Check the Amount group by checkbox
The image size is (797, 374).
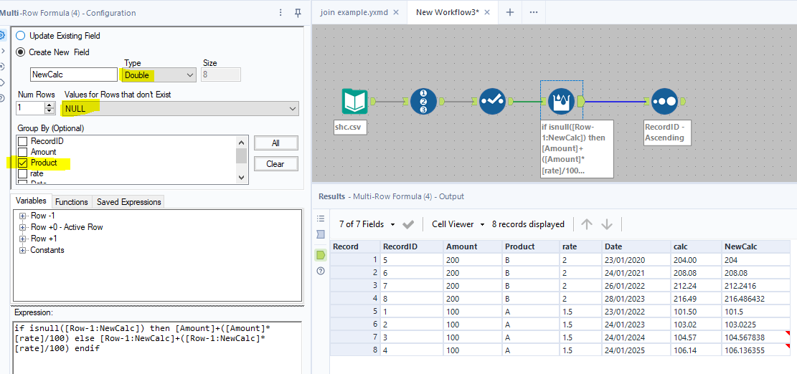pos(22,152)
